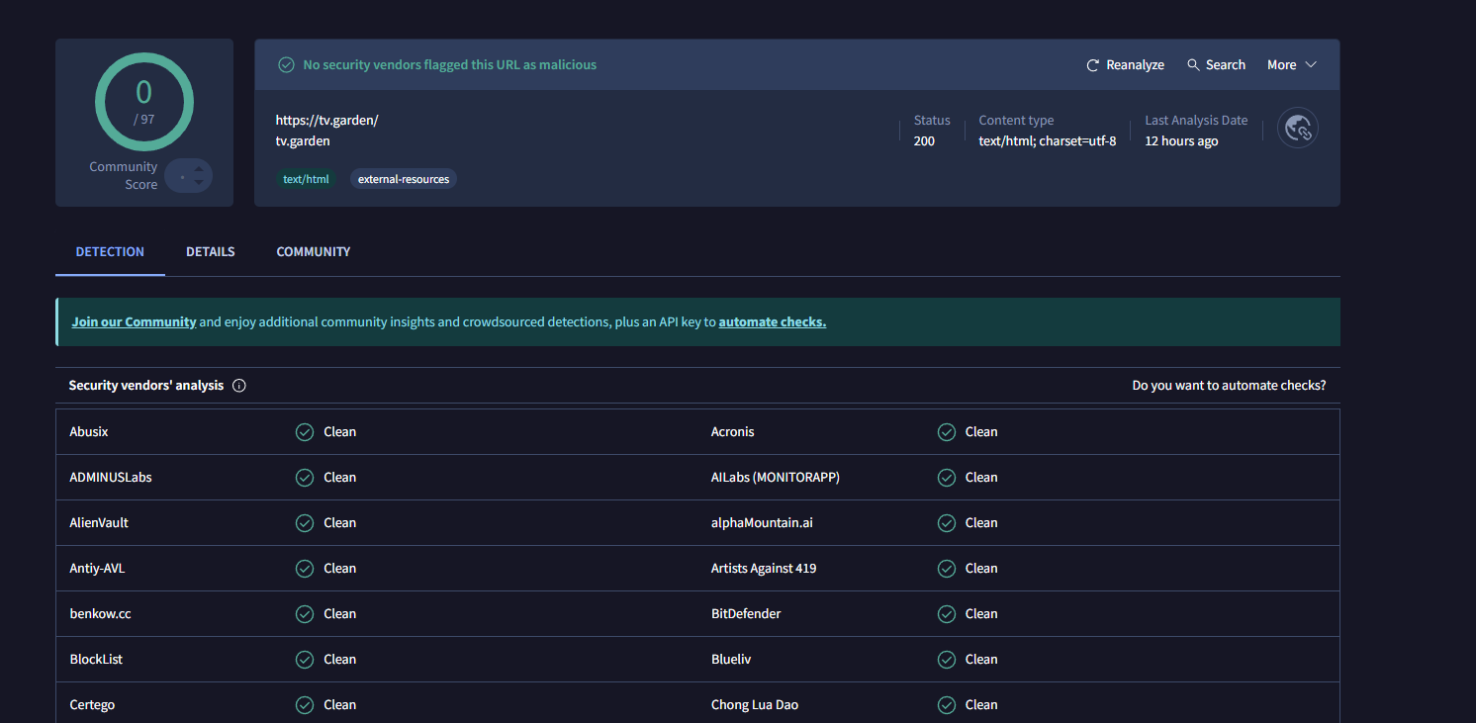Select the alphaMountain.ai vendor name
Screen dimensions: 1476x723
[762, 523]
